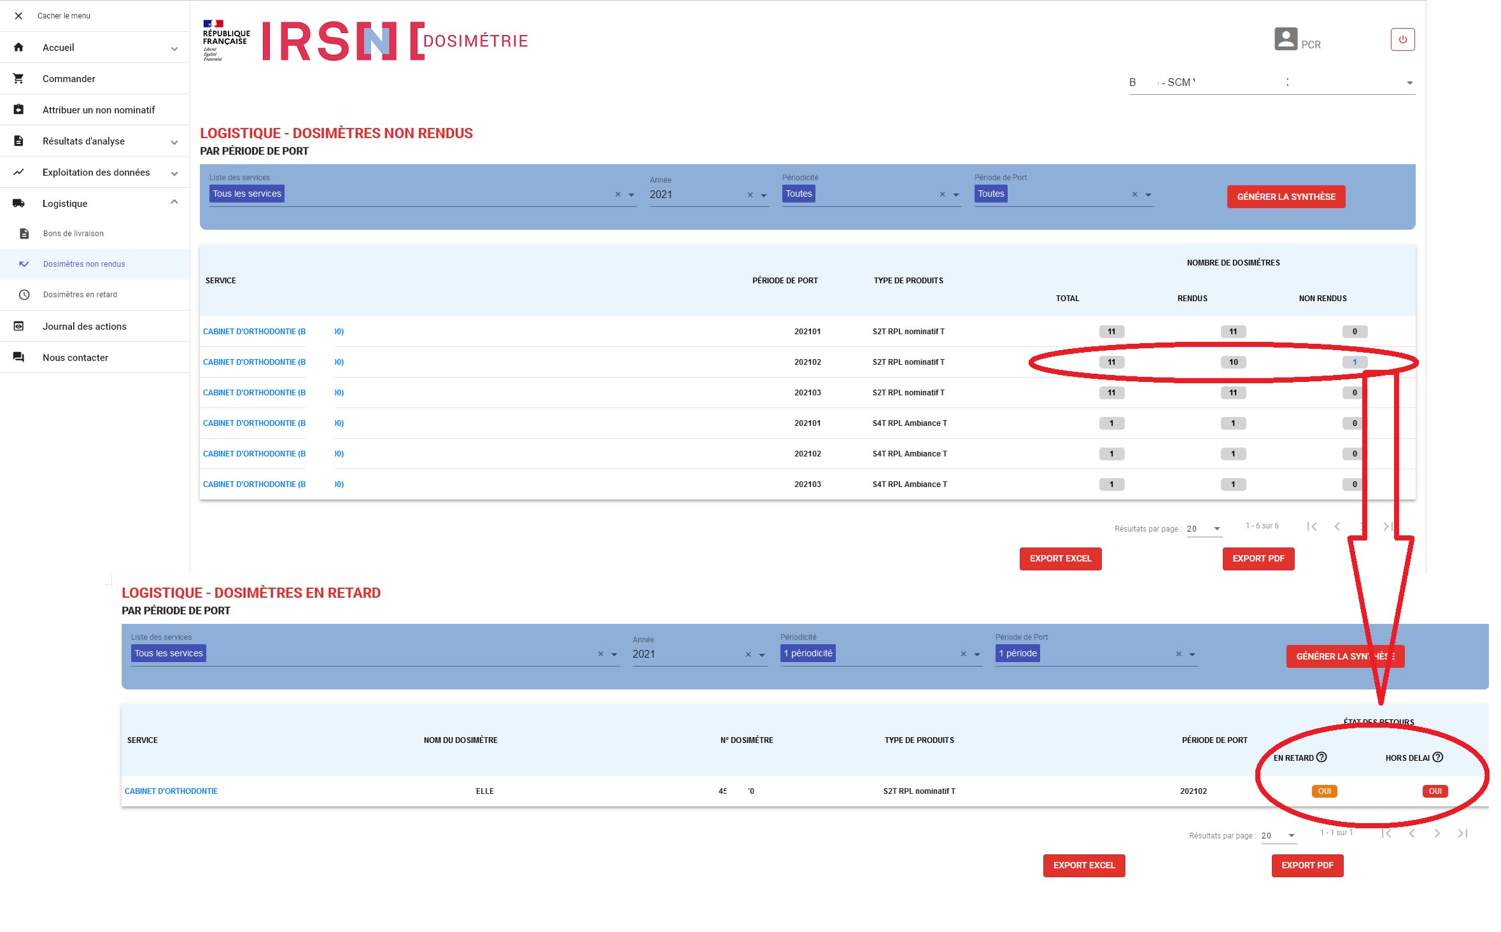Go to last page in lower table pagination

pos(1462,833)
